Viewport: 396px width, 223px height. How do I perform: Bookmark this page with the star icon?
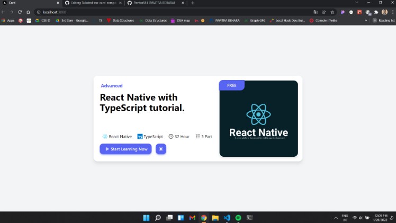pyautogui.click(x=332, y=12)
